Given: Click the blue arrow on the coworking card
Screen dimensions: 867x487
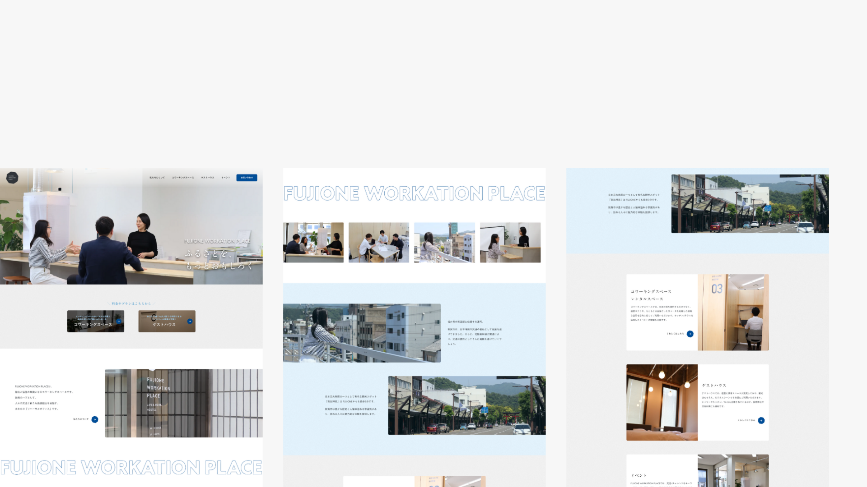Looking at the screenshot, I should 690,334.
